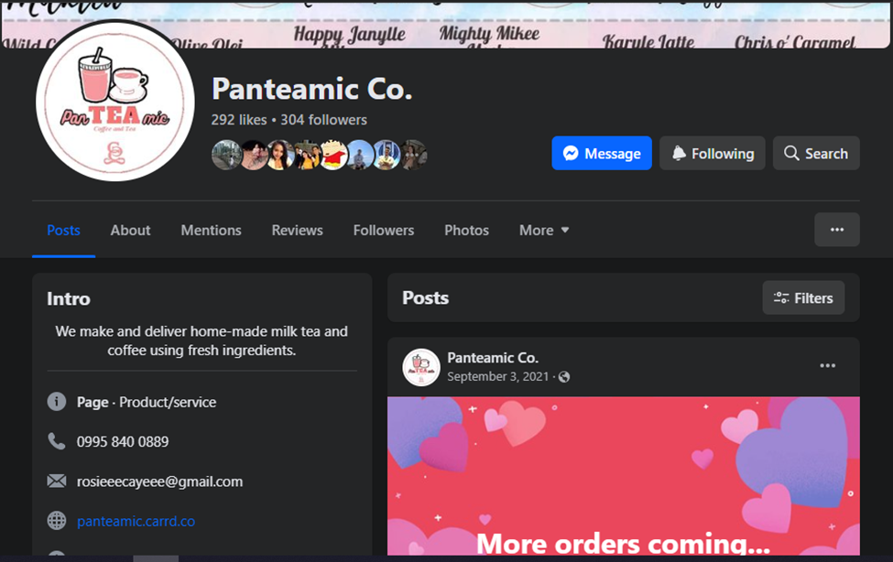Open the Panteamic Co. profile picture

pos(115,102)
